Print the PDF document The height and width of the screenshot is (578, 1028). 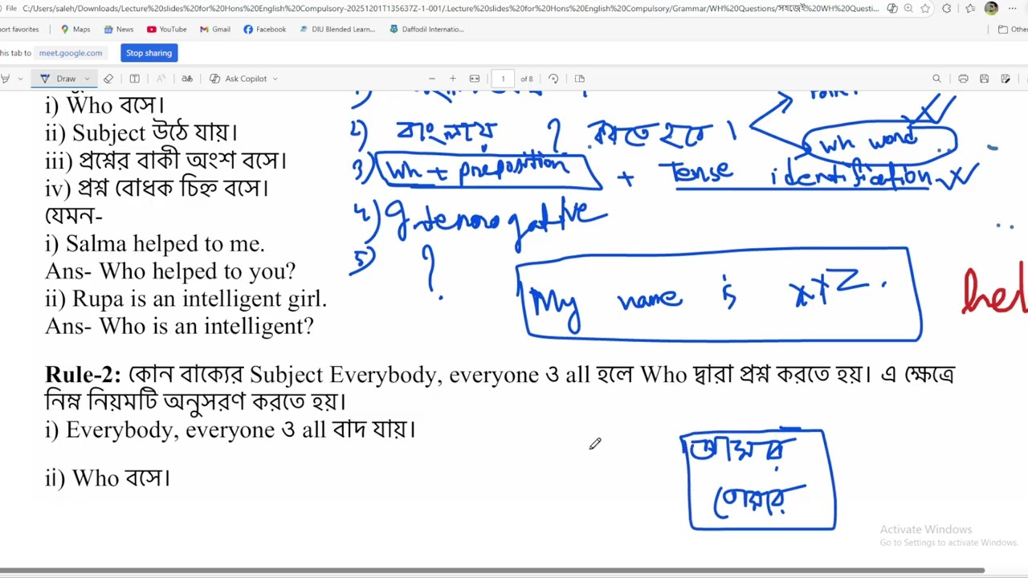click(963, 79)
